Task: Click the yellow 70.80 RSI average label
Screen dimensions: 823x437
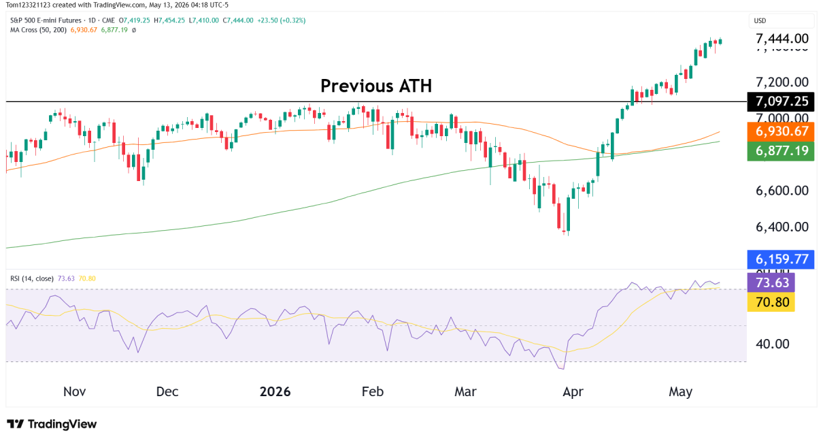Action: (771, 302)
